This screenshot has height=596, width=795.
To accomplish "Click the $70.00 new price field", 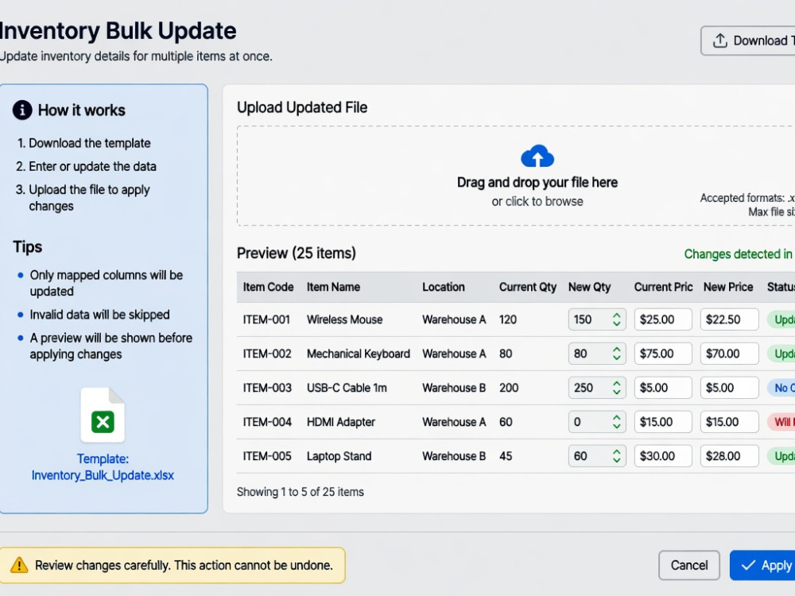I will [730, 354].
